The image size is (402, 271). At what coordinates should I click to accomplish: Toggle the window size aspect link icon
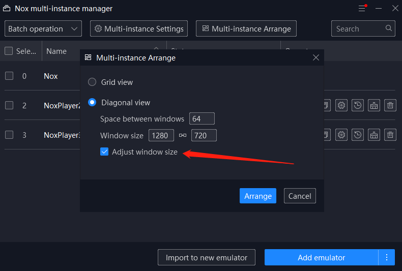183,135
